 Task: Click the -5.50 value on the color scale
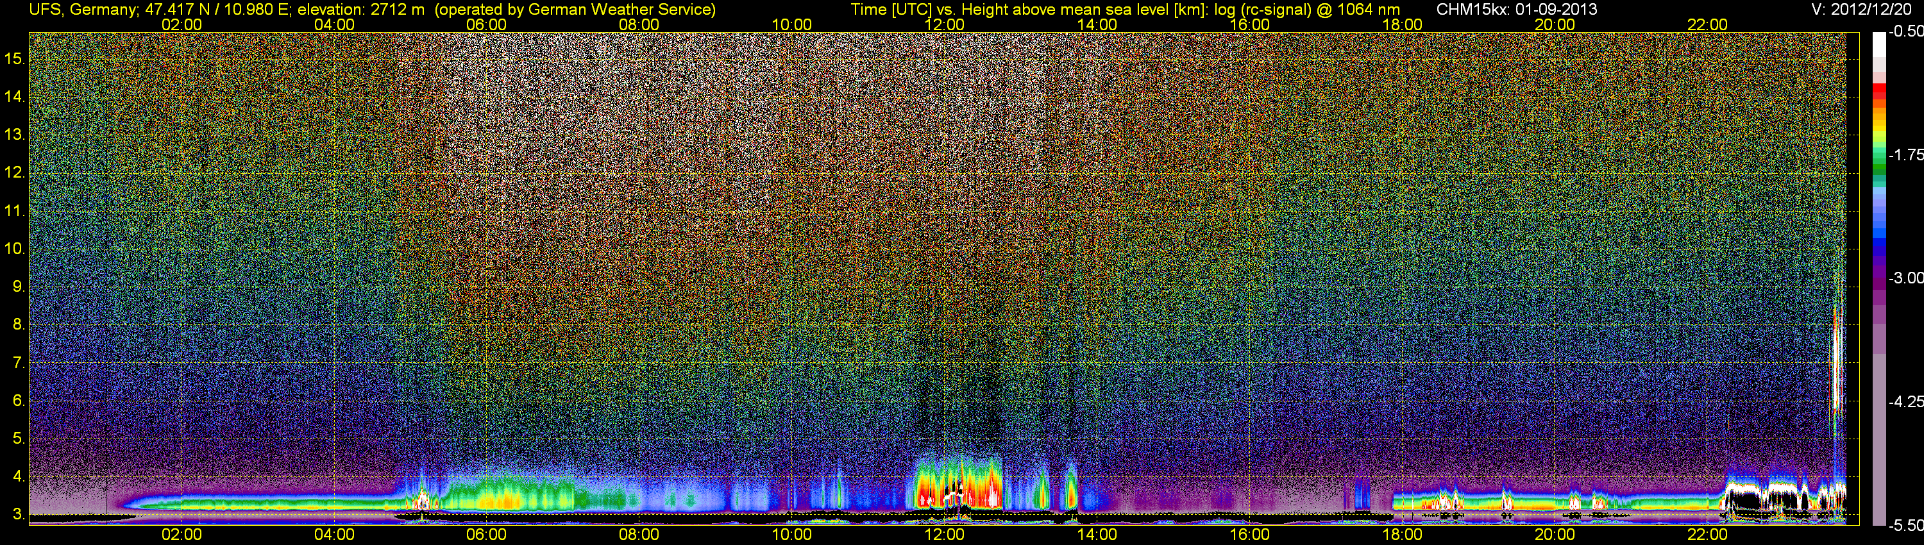1905,525
